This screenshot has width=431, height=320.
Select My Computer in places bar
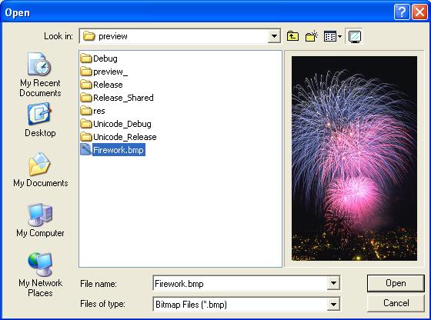click(40, 220)
